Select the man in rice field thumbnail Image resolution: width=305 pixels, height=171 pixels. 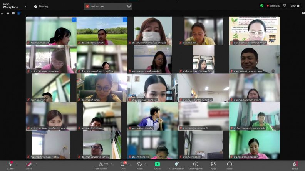point(102,31)
